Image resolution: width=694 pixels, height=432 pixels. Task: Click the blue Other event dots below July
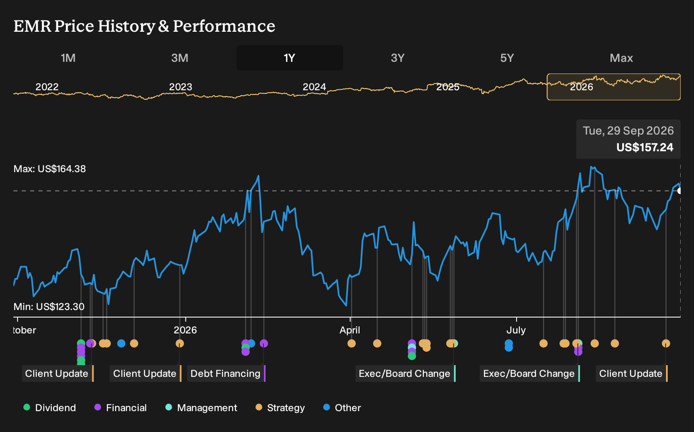509,345
